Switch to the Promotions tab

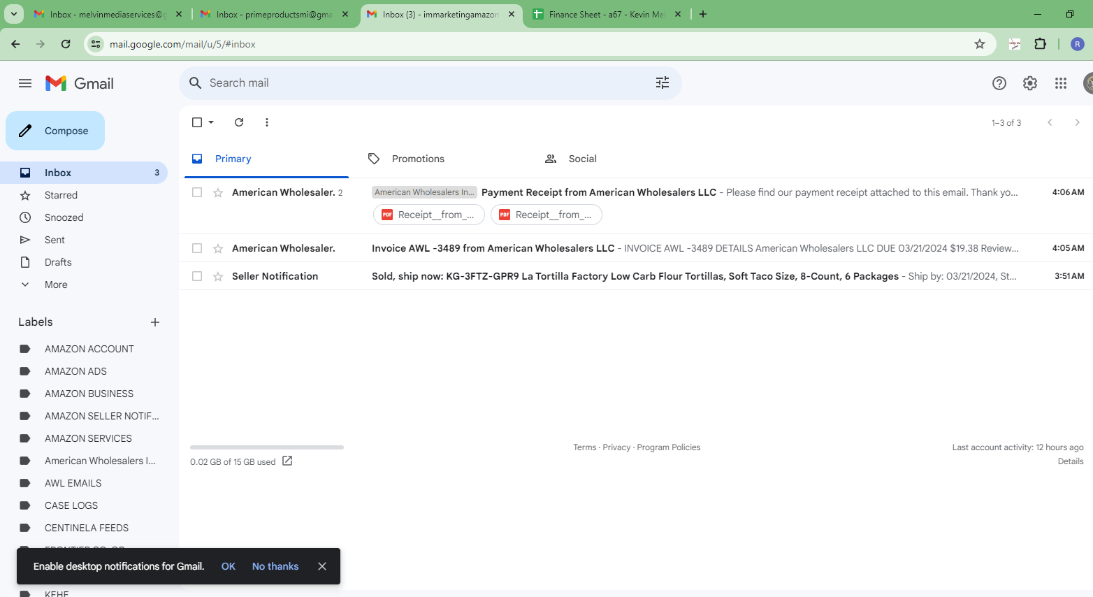point(418,159)
